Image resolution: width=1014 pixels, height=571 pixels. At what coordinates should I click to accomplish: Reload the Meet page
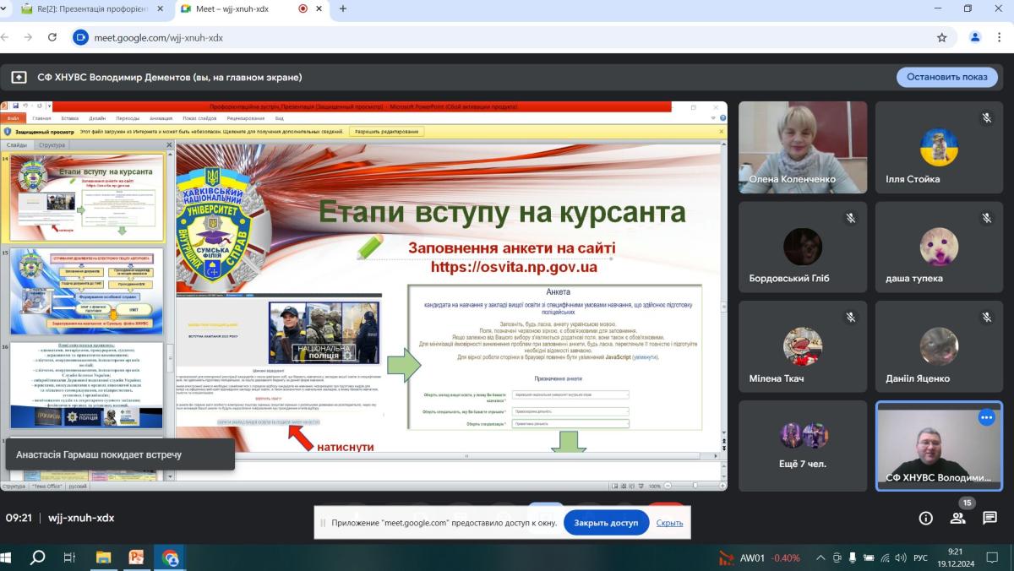point(52,37)
